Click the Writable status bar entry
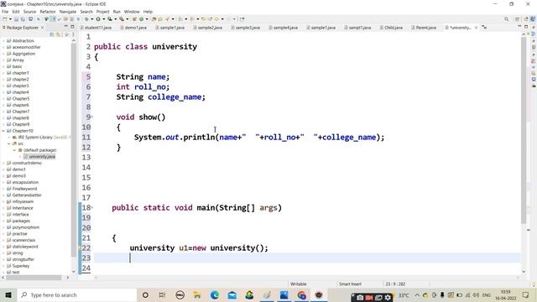The width and height of the screenshot is (537, 302). click(299, 284)
